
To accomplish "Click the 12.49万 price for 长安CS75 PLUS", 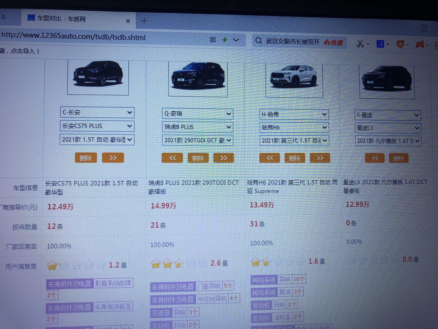I will [x=60, y=207].
